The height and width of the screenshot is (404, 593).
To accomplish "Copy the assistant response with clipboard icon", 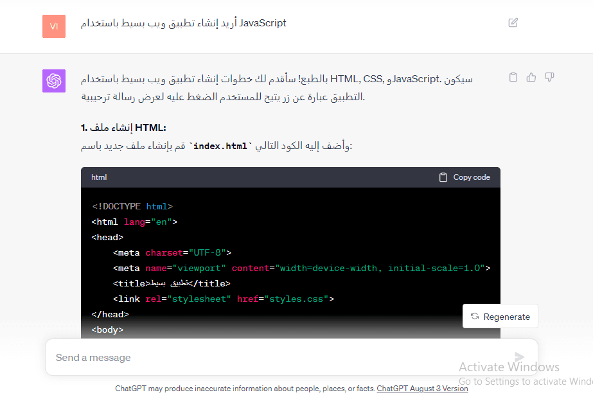I will 513,77.
